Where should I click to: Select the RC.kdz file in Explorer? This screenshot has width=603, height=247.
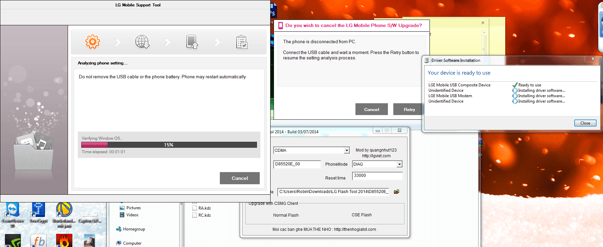(x=202, y=215)
